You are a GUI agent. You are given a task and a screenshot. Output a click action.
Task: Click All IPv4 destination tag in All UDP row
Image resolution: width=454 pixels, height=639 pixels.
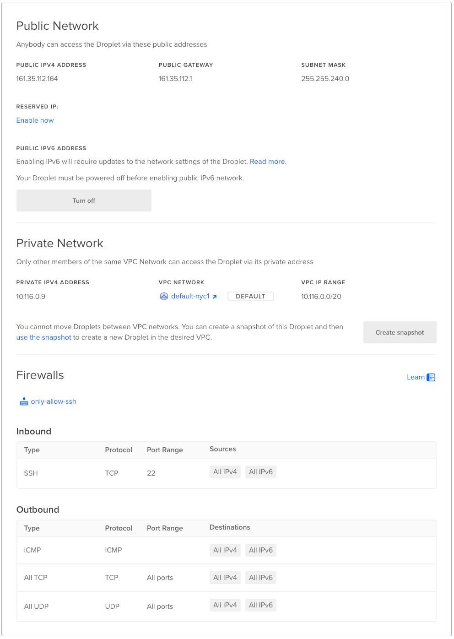[225, 605]
